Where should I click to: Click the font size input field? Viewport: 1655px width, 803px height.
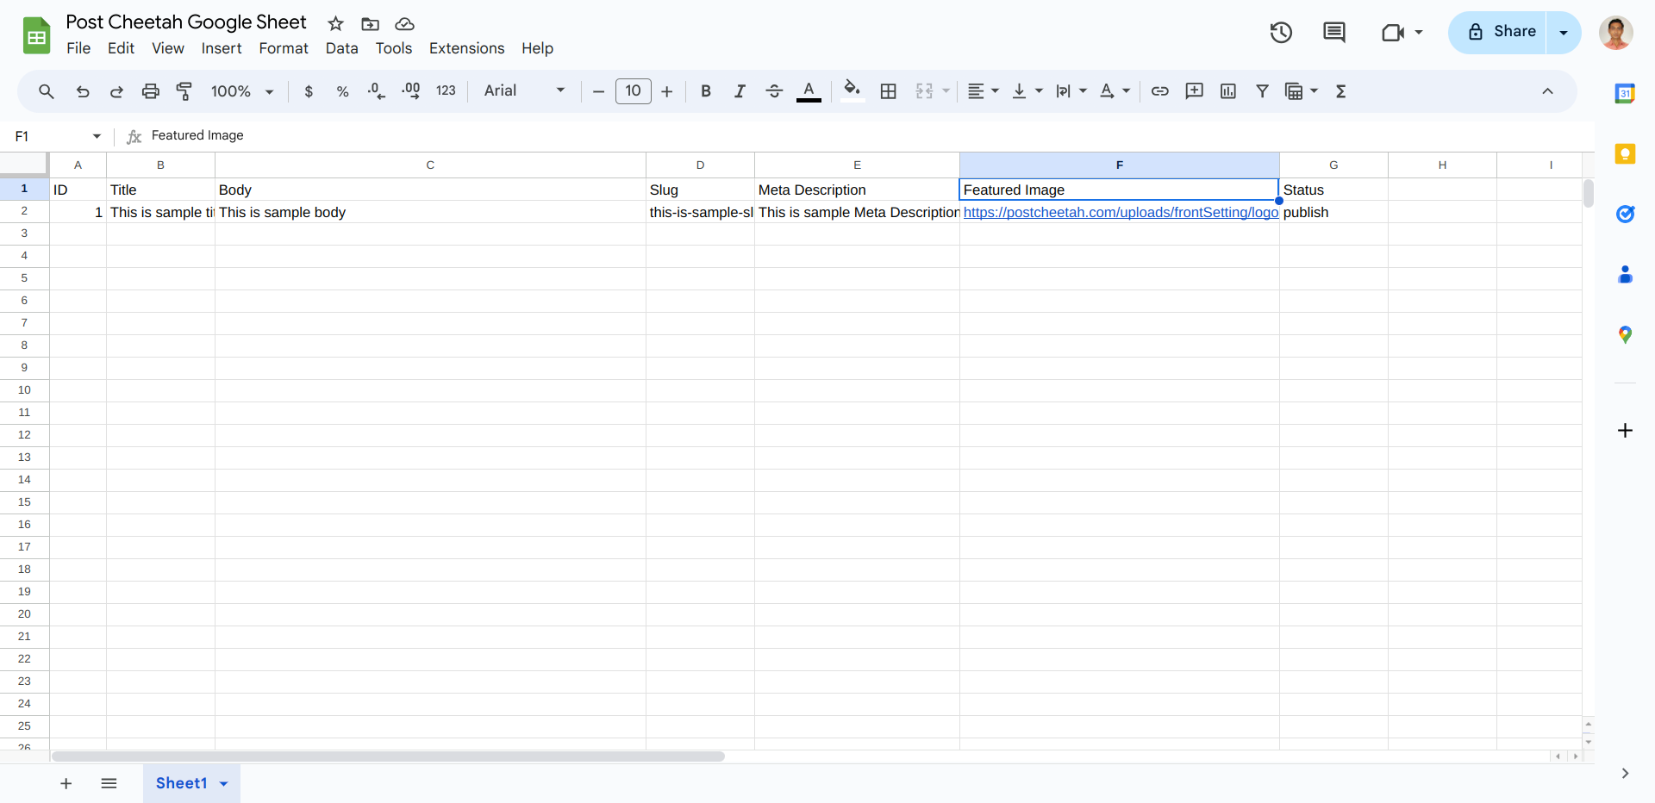pos(633,90)
